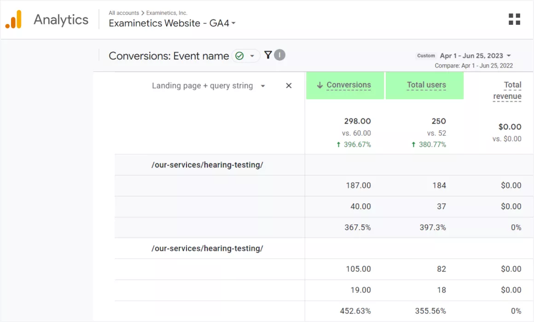
Task: Open the apps grid icon
Action: pos(514,19)
